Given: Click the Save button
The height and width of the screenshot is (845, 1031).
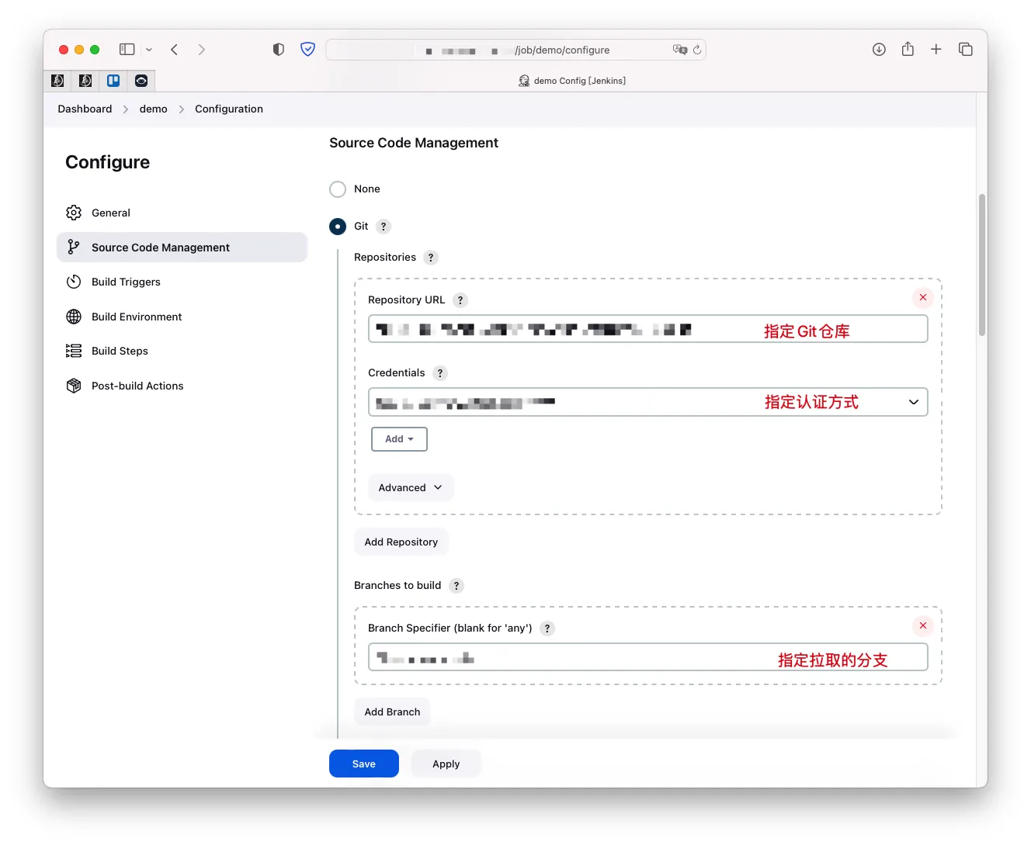Looking at the screenshot, I should tap(363, 764).
